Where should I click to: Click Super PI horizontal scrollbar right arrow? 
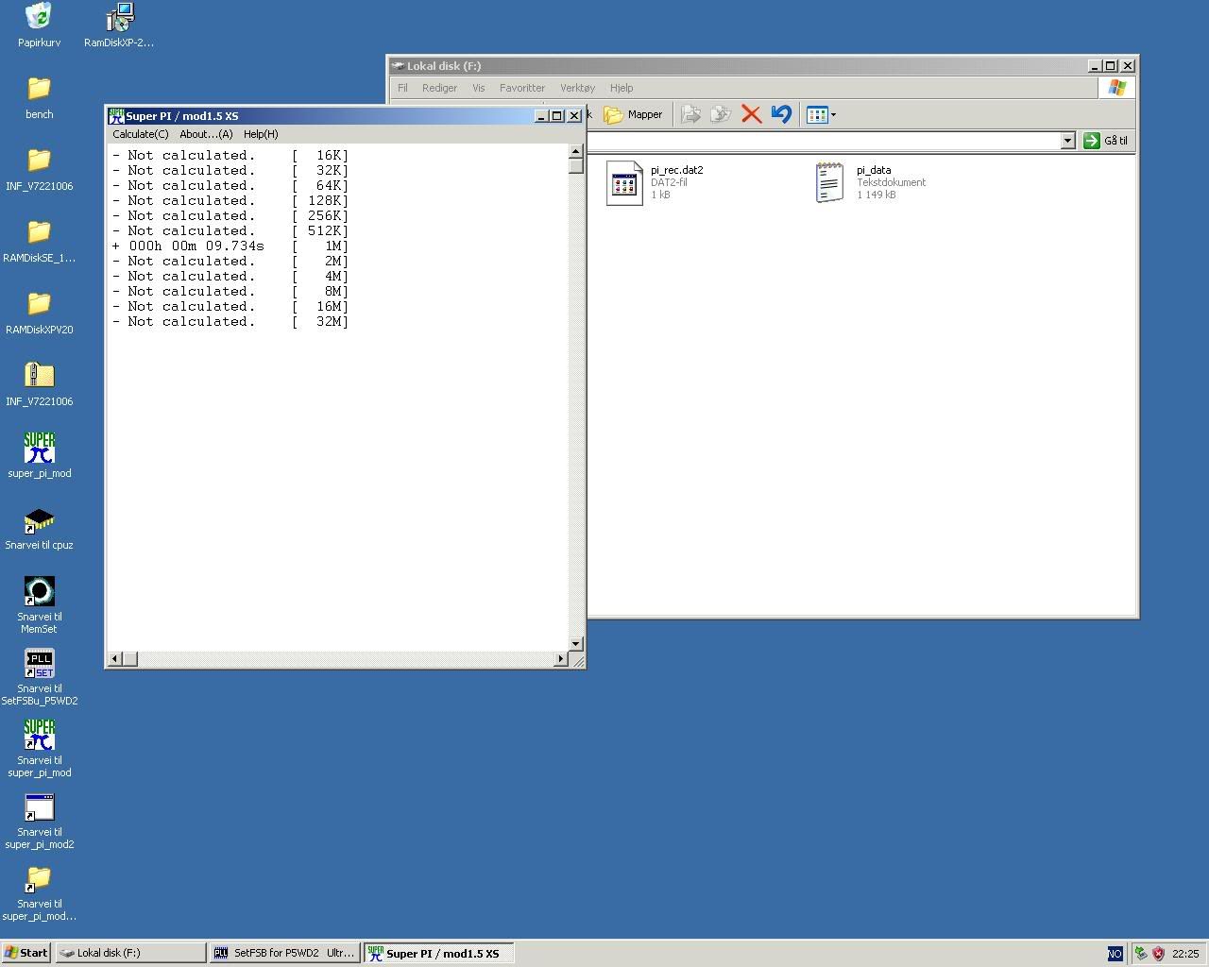coord(561,658)
